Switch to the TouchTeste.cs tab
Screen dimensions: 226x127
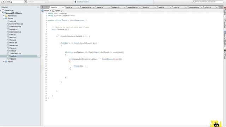point(194,7)
